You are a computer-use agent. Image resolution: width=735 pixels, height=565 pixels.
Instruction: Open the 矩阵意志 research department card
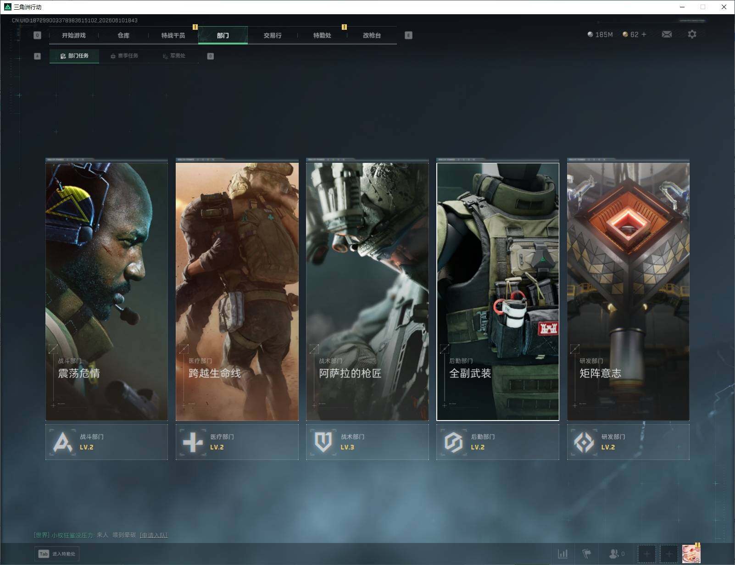[x=628, y=291]
